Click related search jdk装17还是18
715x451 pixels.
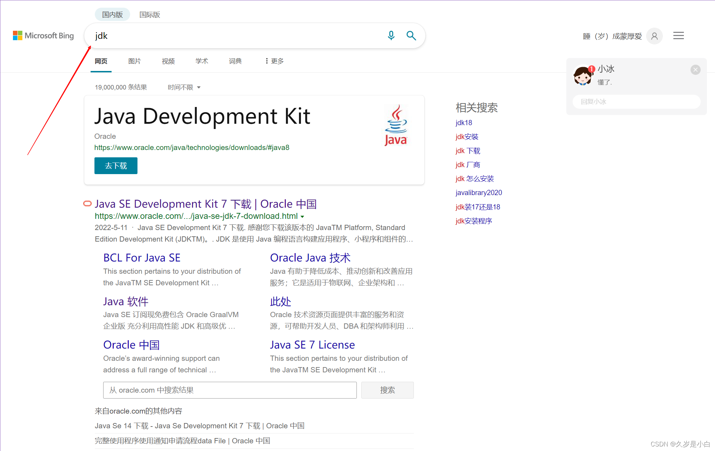(478, 207)
